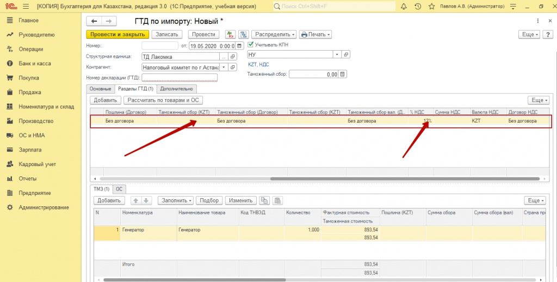Open Банк и касса section

tap(35, 64)
